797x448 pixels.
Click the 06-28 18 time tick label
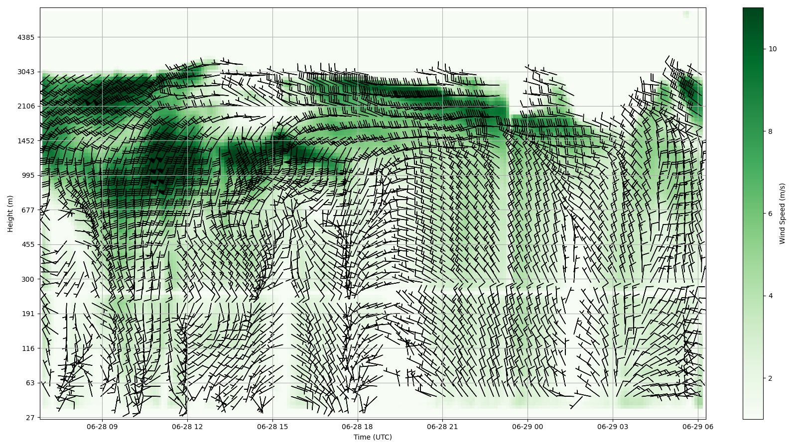click(x=357, y=427)
